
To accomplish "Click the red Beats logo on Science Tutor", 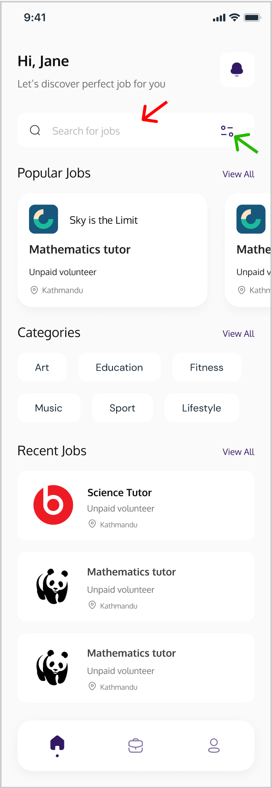I will point(53,505).
